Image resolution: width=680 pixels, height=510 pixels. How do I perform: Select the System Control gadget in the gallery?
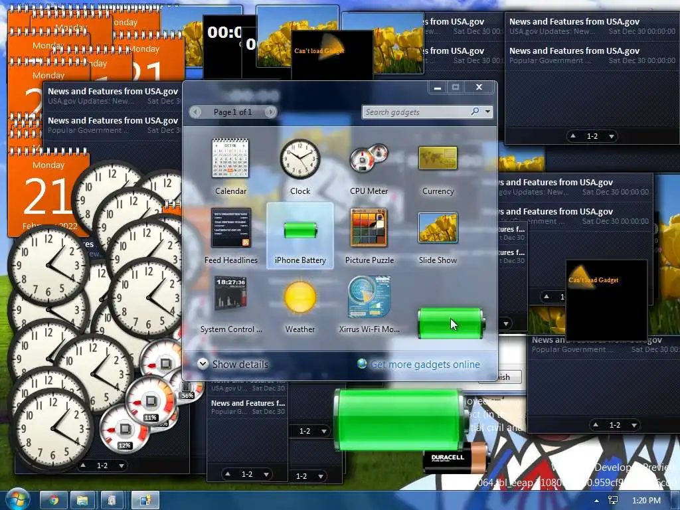pyautogui.click(x=230, y=305)
